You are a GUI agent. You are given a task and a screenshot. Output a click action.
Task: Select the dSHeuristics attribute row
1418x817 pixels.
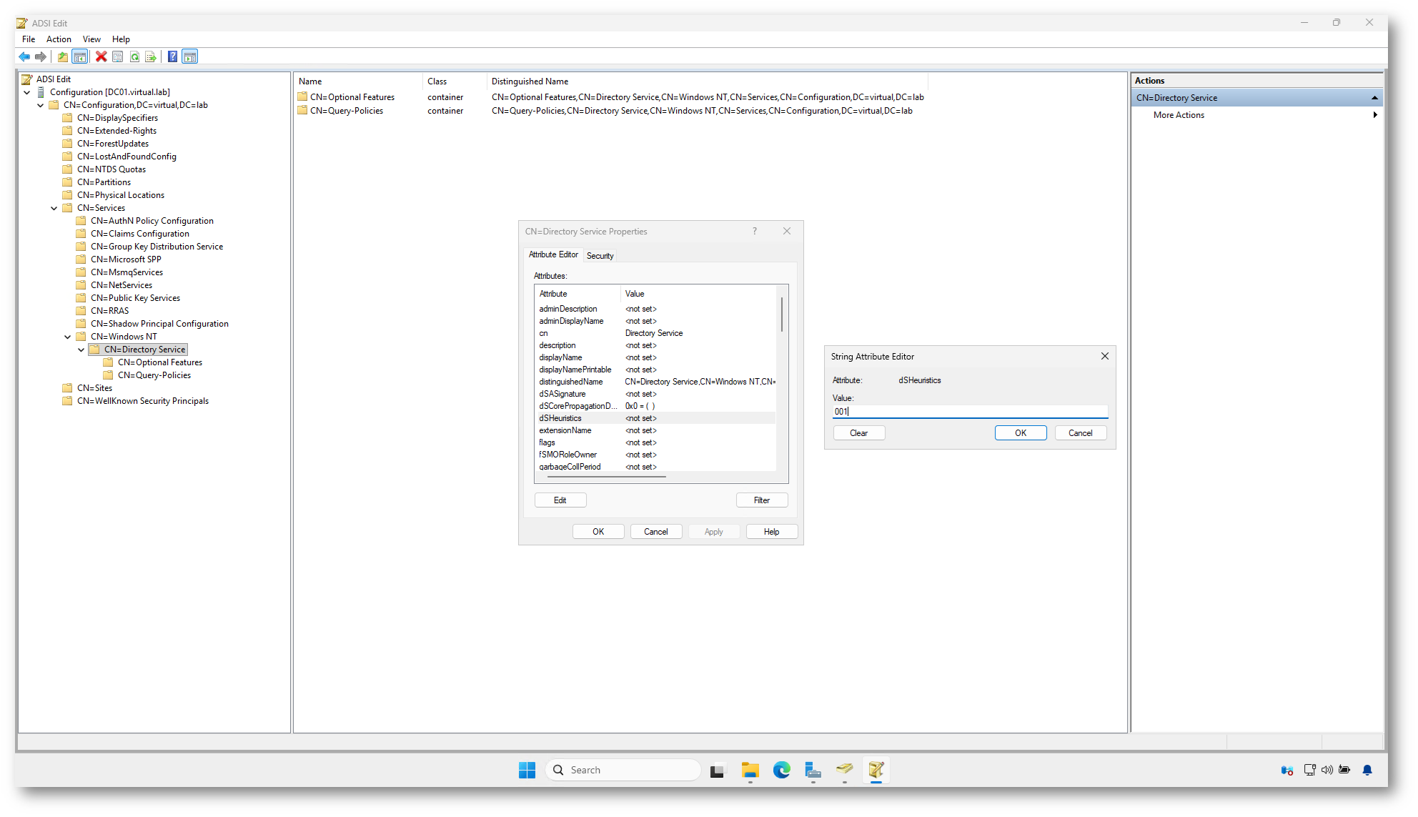coord(656,418)
